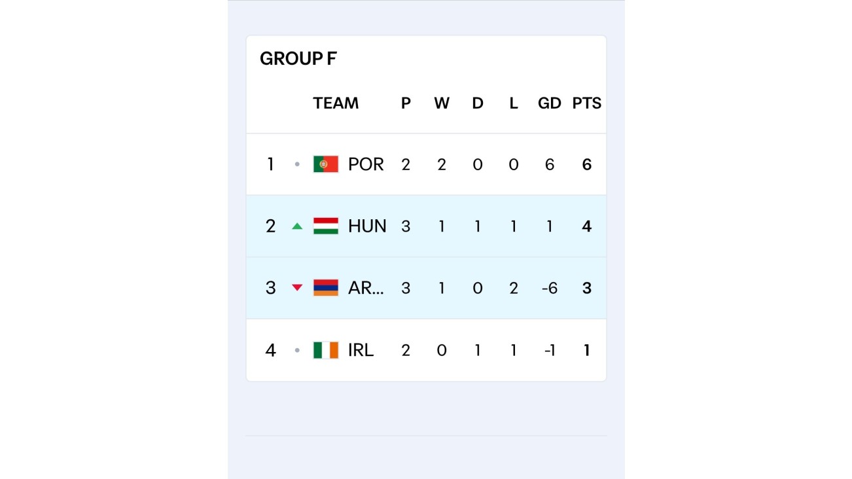This screenshot has height=479, width=852.
Task: Open the IRL team link
Action: point(361,351)
